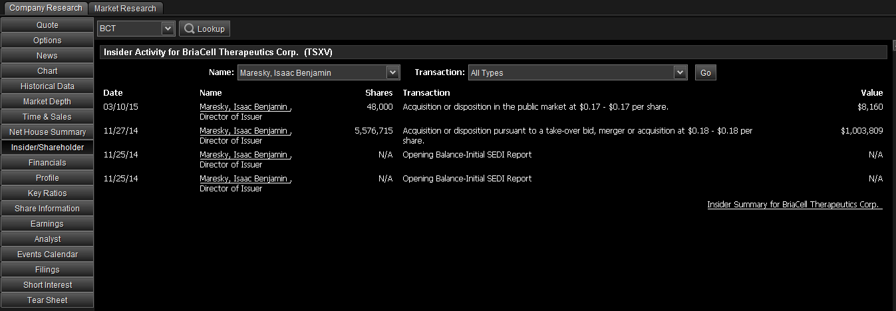
Task: Open the Earnings section
Action: [47, 224]
